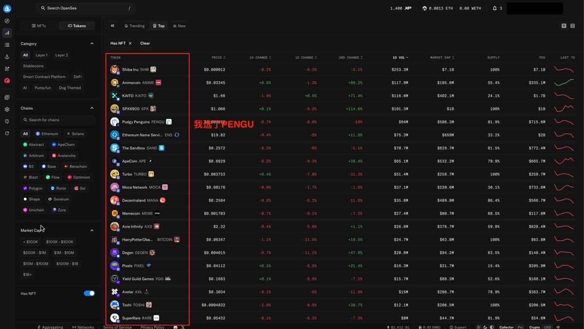Turn off the Has NFT switch
This screenshot has height=329, width=584.
point(89,294)
